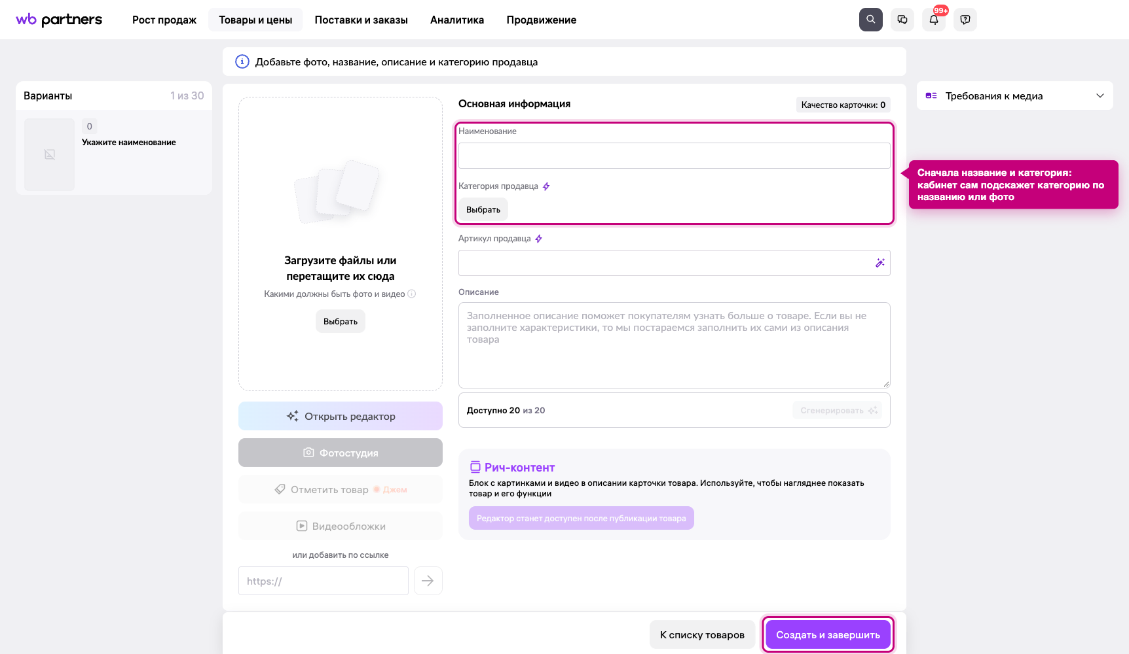Viewport: 1129px width, 654px height.
Task: Open the chat messages icon
Action: click(x=902, y=20)
